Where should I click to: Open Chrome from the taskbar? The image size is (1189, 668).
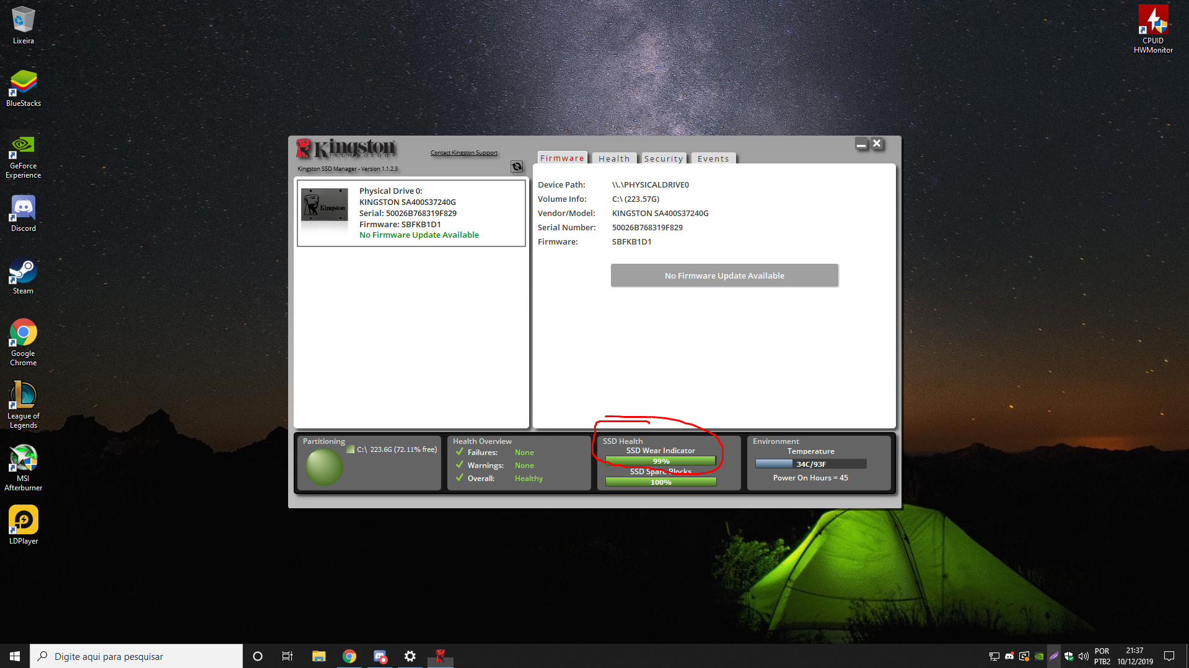pyautogui.click(x=349, y=656)
